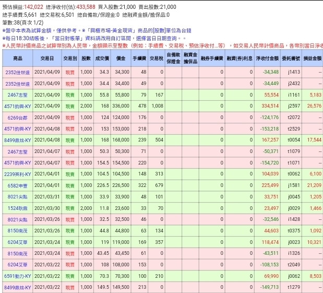Screen dimensions: 323x293
Task: Click order number t2072
Action: [x=294, y=118]
